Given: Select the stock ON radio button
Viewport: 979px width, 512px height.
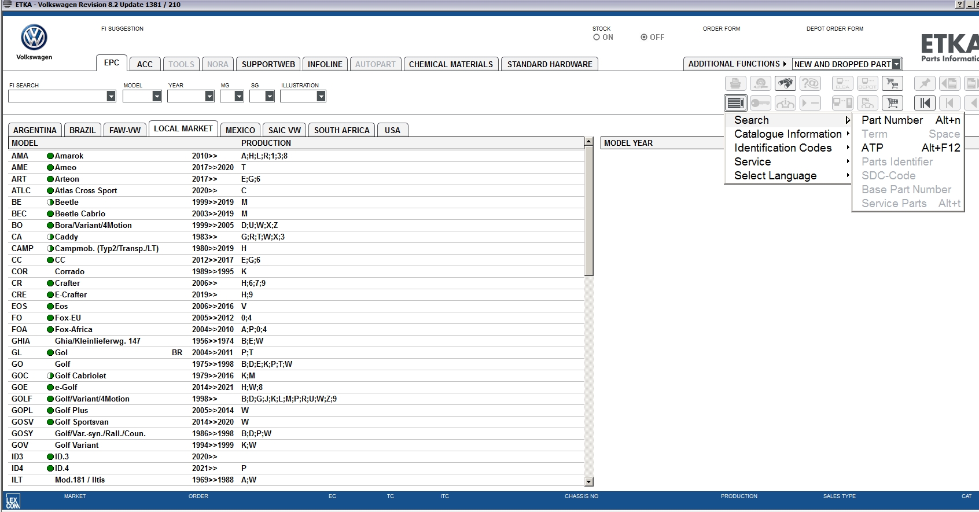Looking at the screenshot, I should (x=597, y=37).
